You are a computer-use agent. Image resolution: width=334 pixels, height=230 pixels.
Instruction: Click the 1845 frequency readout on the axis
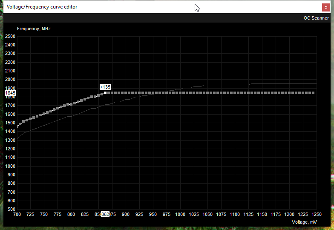pyautogui.click(x=10, y=93)
